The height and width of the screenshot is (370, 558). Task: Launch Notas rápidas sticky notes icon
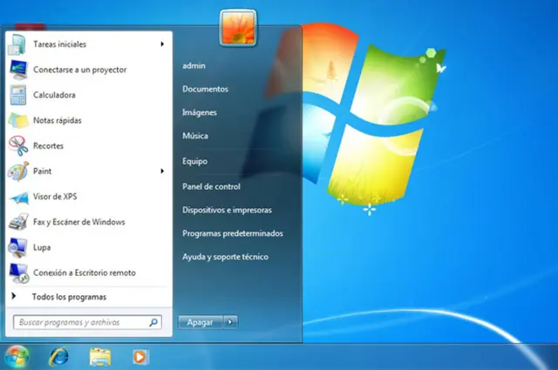click(x=18, y=120)
